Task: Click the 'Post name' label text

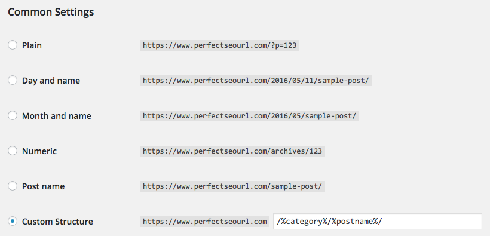Action: [x=43, y=186]
